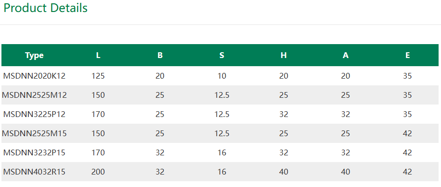Click E value 42 for MSDNN4032R15
This screenshot has height=187, width=441.
407,172
